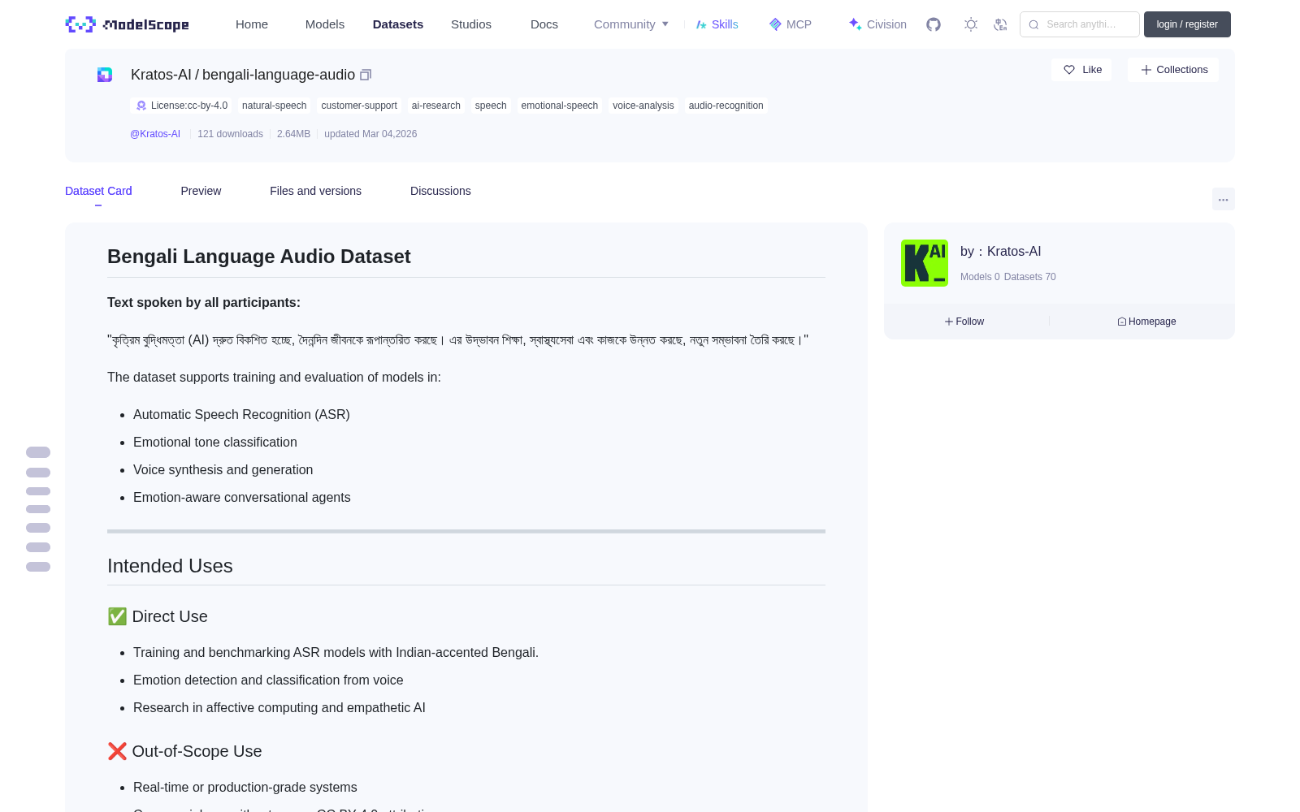1300x812 pixels.
Task: Open the Models menu
Action: 325,24
